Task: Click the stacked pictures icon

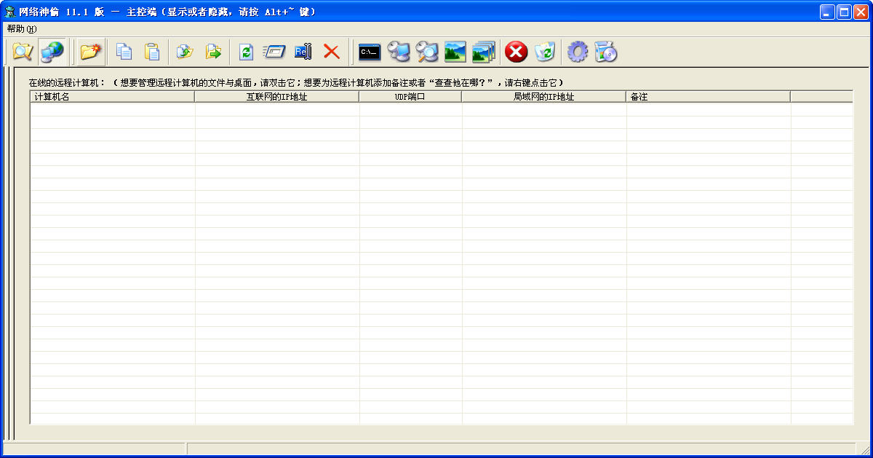Action: click(483, 52)
